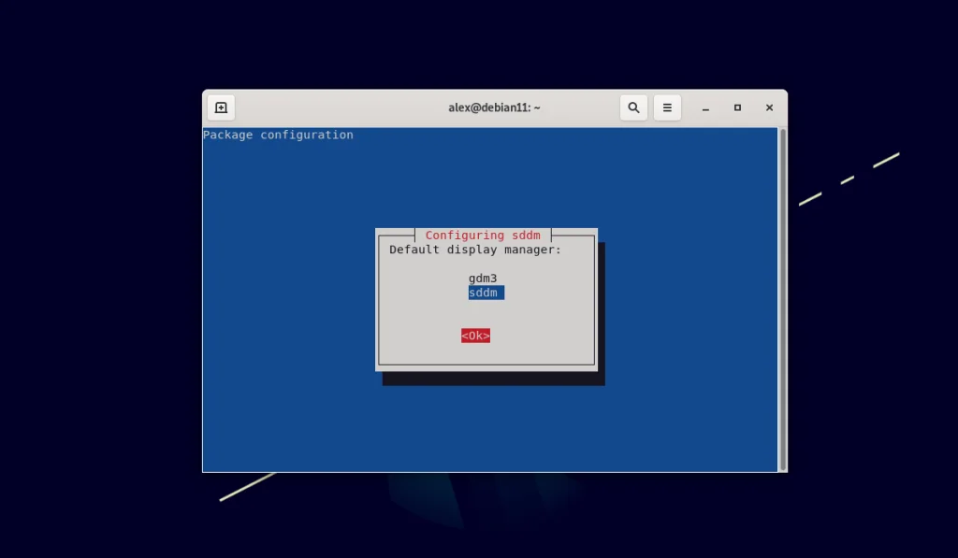Screen dimensions: 958x558
Task: Click the Package configuration header text
Action: tap(278, 135)
